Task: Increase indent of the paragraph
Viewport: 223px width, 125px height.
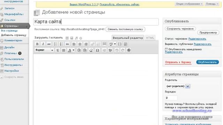Action: click(110, 50)
